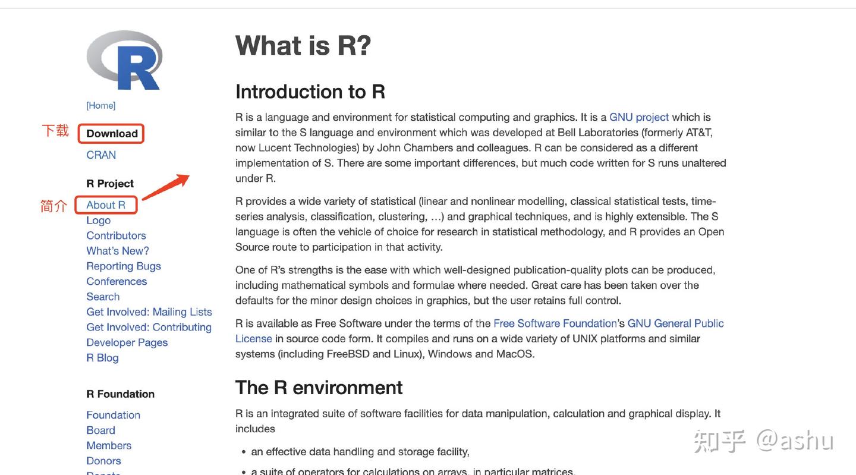The image size is (856, 475).
Task: Open the About R page
Action: pyautogui.click(x=105, y=204)
